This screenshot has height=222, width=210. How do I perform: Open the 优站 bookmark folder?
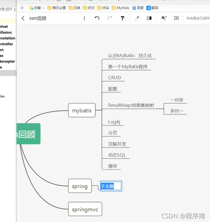103,8
